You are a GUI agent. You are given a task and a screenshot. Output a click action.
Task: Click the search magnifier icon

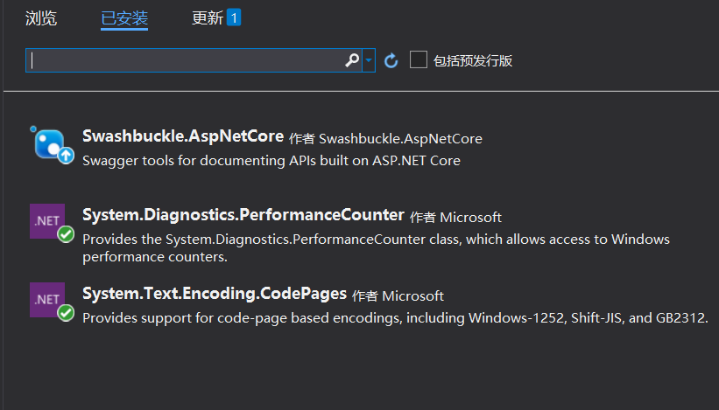[352, 60]
